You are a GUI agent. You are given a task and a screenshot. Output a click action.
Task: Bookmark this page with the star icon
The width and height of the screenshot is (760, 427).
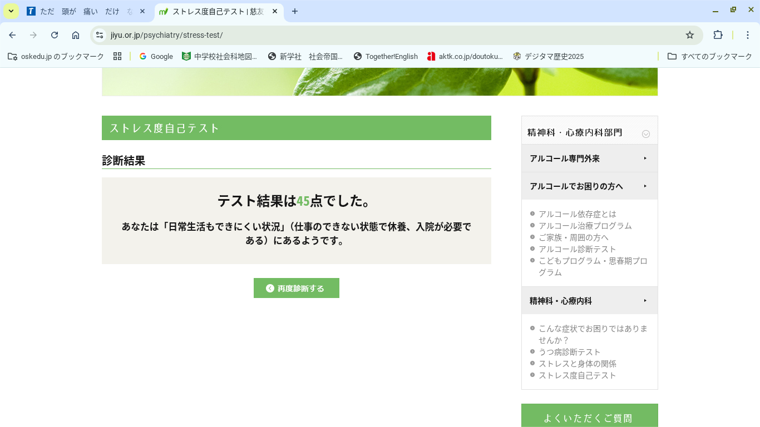pos(690,35)
